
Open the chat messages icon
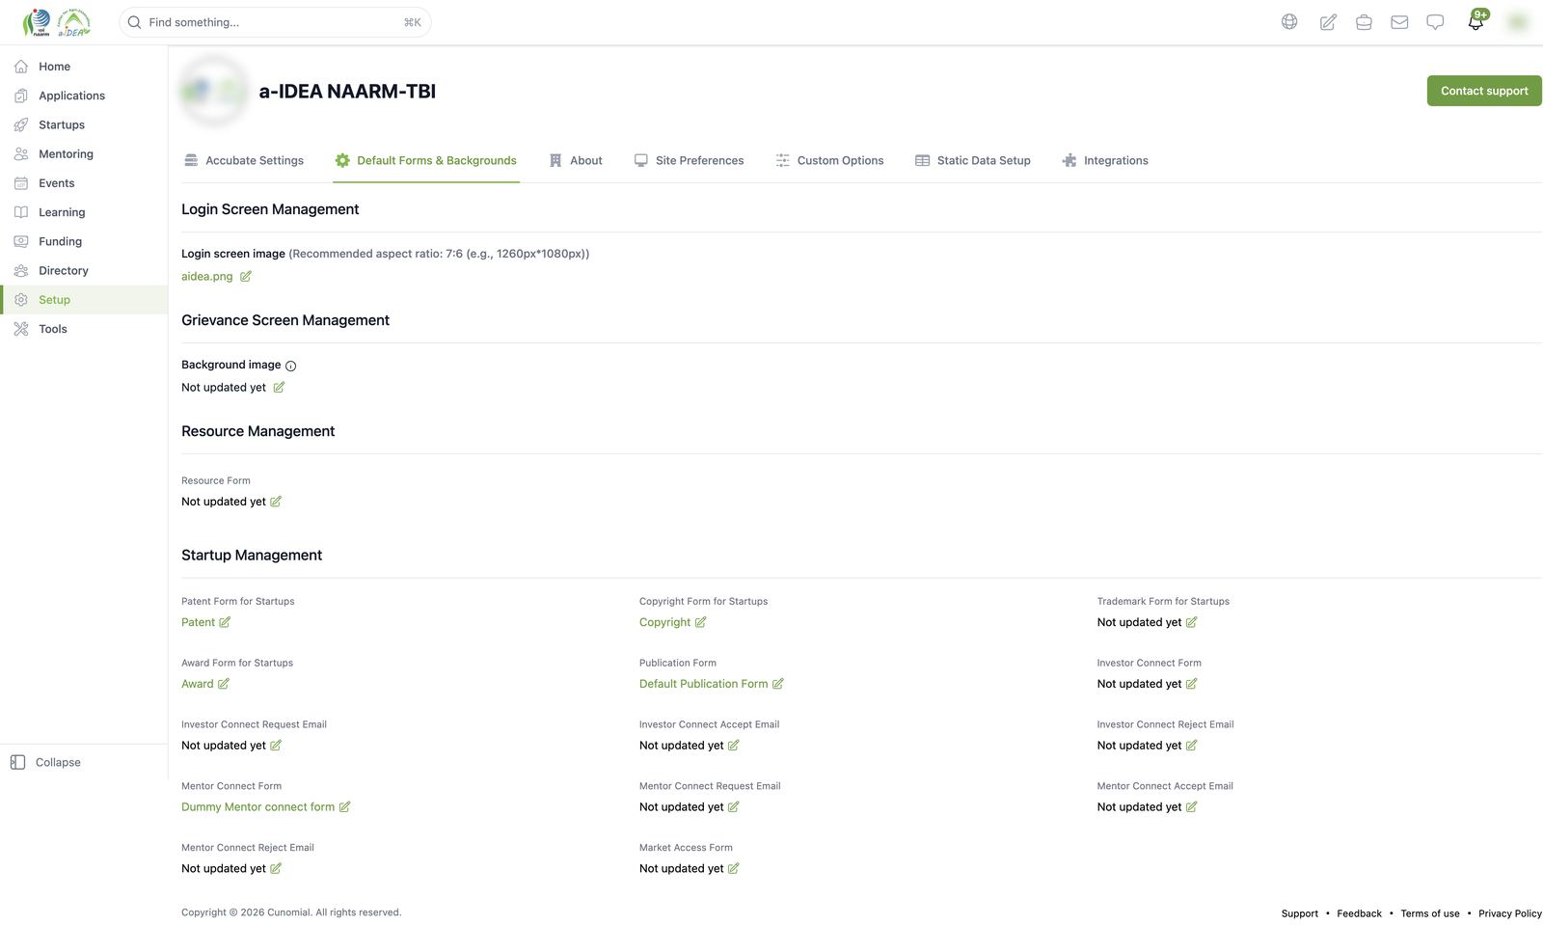coord(1435,22)
